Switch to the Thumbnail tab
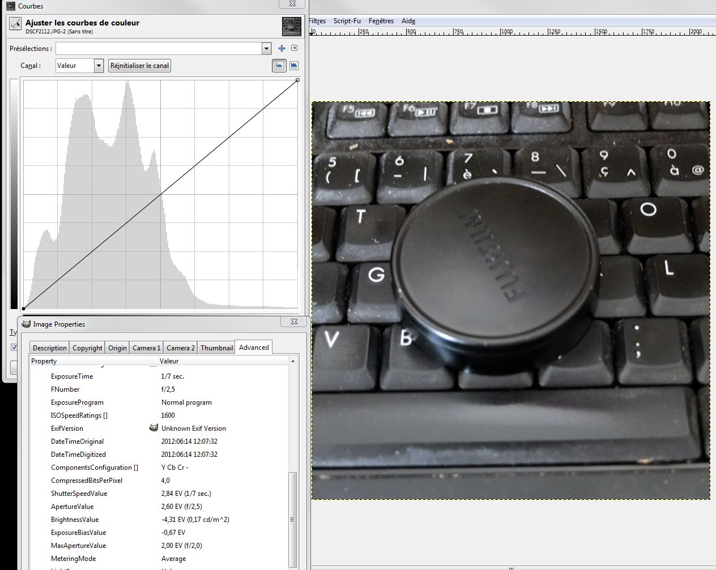The height and width of the screenshot is (570, 716). coord(216,348)
